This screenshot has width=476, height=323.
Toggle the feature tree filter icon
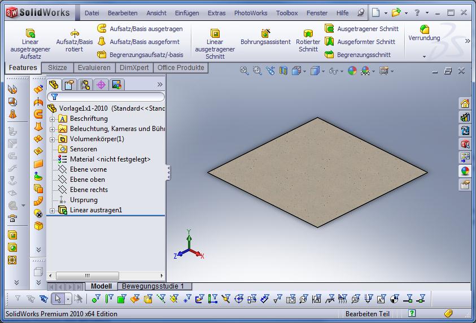click(55, 97)
